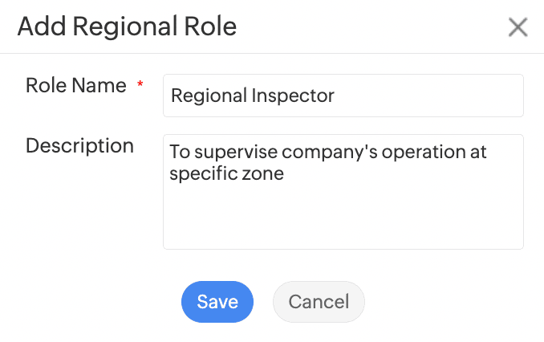Click the Role Name label
This screenshot has width=544, height=342.
(76, 86)
